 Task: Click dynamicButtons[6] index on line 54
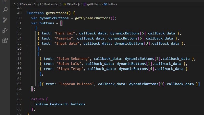click(x=126, y=38)
